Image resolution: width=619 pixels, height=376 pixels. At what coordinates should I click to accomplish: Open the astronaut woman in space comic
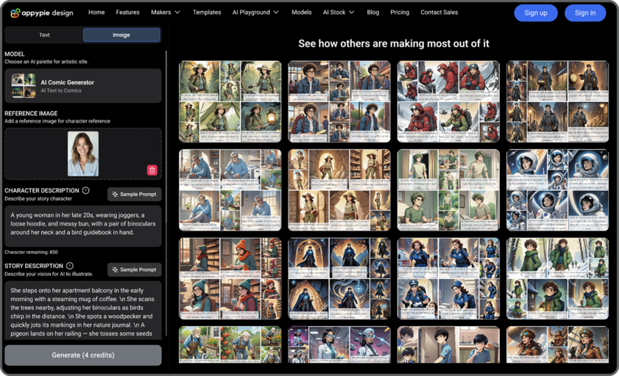pos(557,189)
